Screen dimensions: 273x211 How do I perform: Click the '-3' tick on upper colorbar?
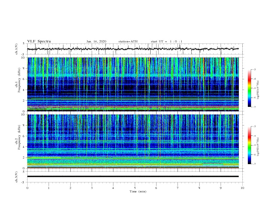(x=254, y=69)
